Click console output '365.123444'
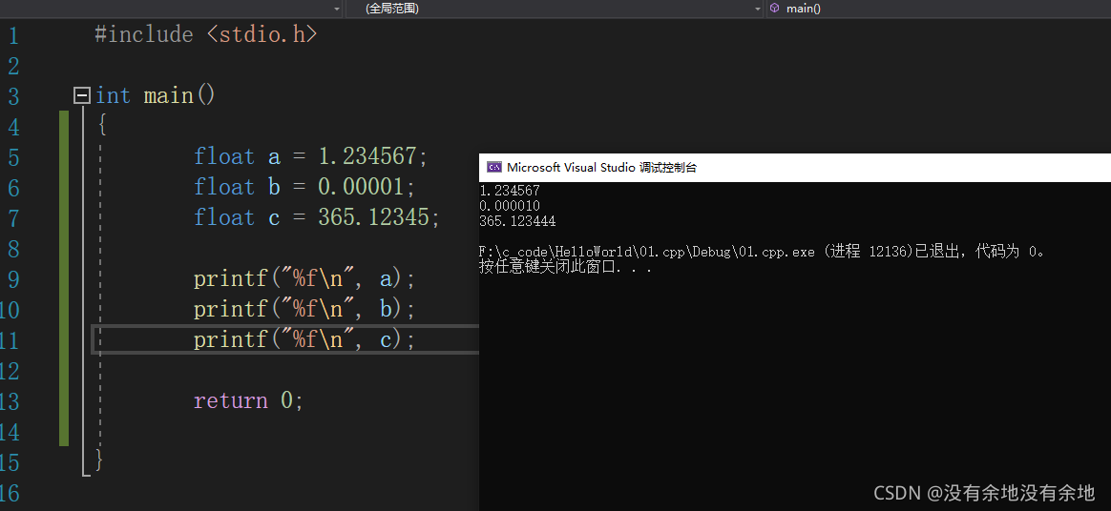This screenshot has height=511, width=1111. tap(517, 221)
